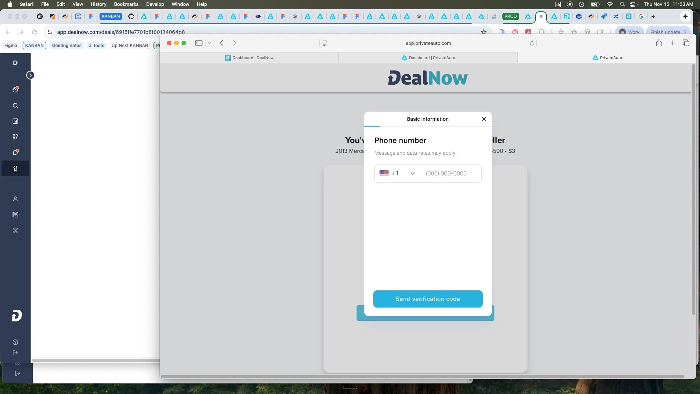Show Safari tab overview

click(686, 43)
